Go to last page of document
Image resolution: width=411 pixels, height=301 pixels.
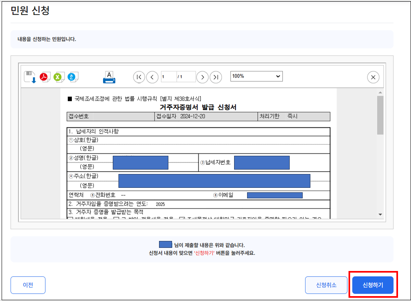[216, 77]
